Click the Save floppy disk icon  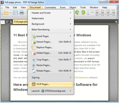point(16,13)
